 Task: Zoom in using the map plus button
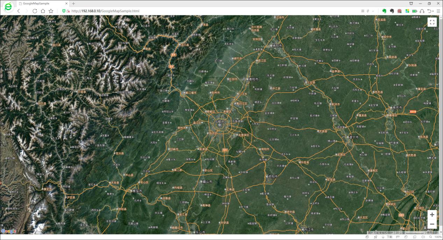coord(432,214)
